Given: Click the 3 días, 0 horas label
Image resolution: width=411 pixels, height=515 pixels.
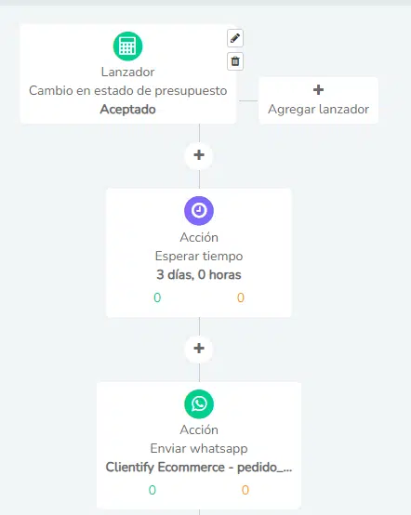Looking at the screenshot, I should click(x=199, y=274).
